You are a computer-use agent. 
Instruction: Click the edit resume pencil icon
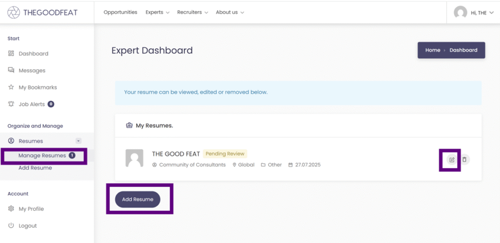[x=452, y=160]
